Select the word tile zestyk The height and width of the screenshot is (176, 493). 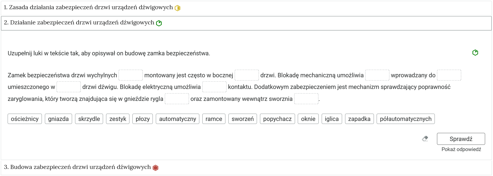click(x=117, y=119)
